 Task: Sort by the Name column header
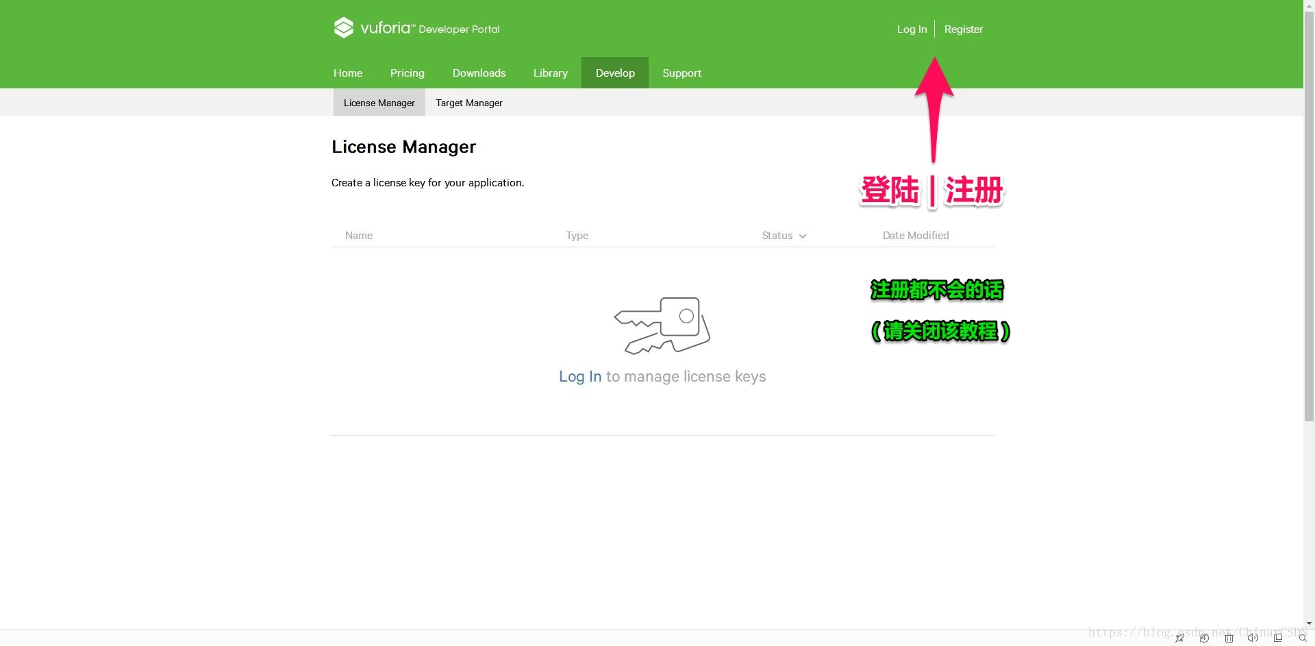pos(359,236)
